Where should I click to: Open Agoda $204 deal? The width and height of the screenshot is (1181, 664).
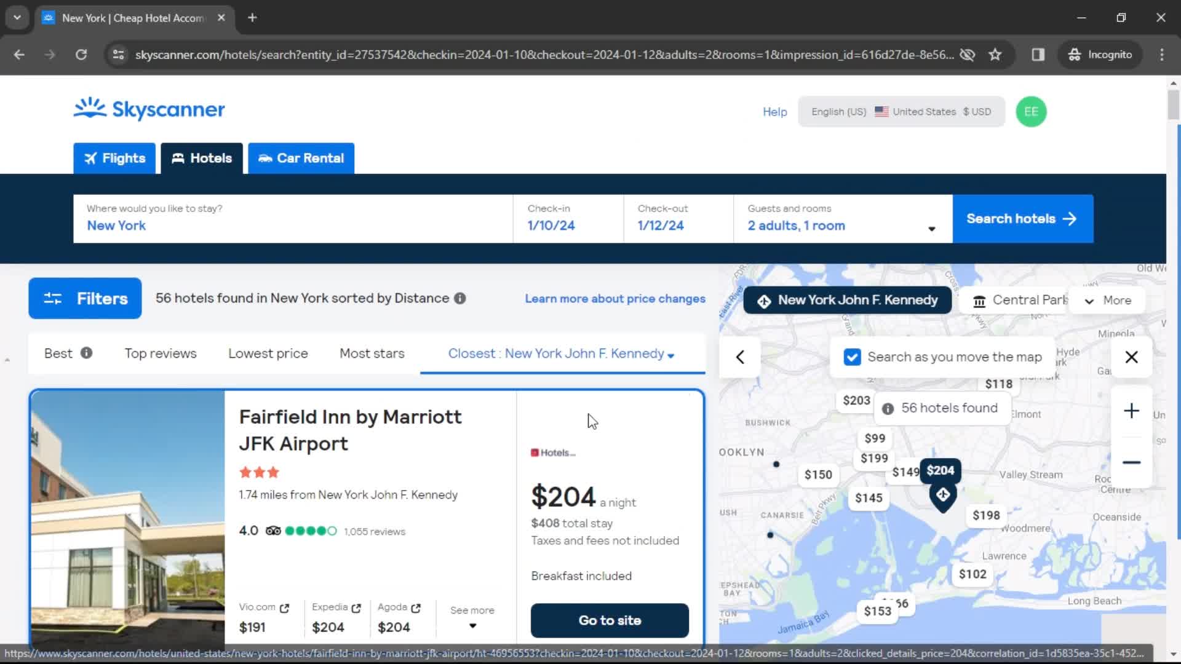[399, 618]
